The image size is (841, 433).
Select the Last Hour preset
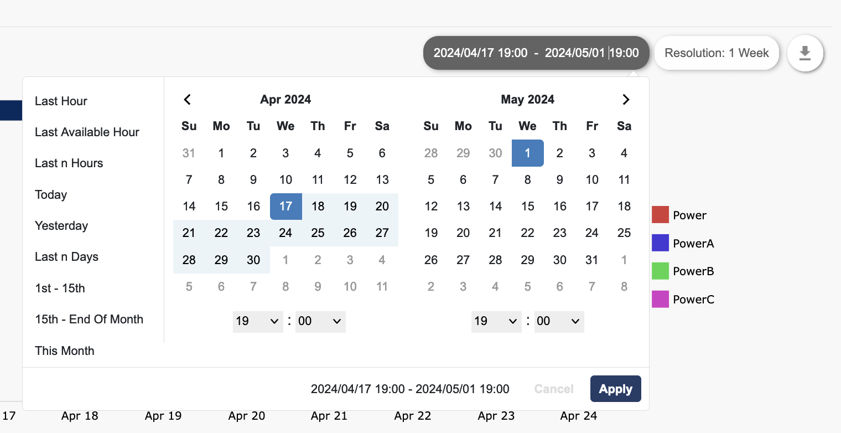pyautogui.click(x=61, y=101)
